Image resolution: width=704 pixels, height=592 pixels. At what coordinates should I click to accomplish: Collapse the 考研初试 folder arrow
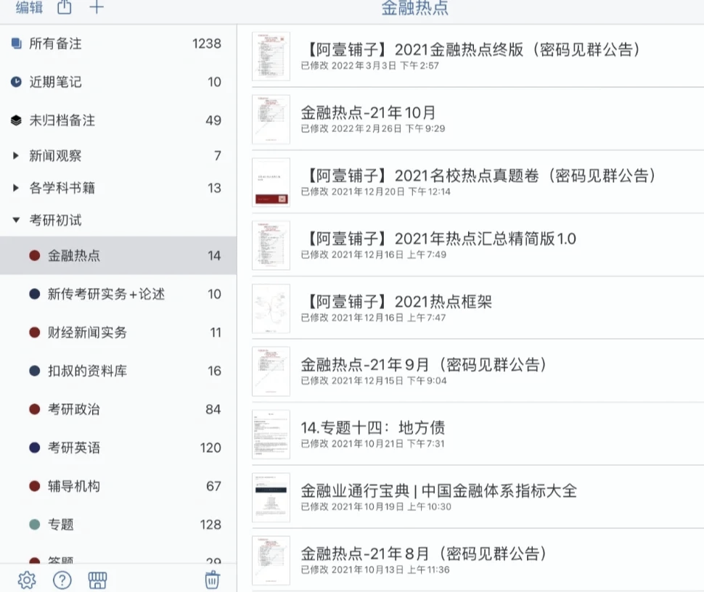pyautogui.click(x=16, y=220)
